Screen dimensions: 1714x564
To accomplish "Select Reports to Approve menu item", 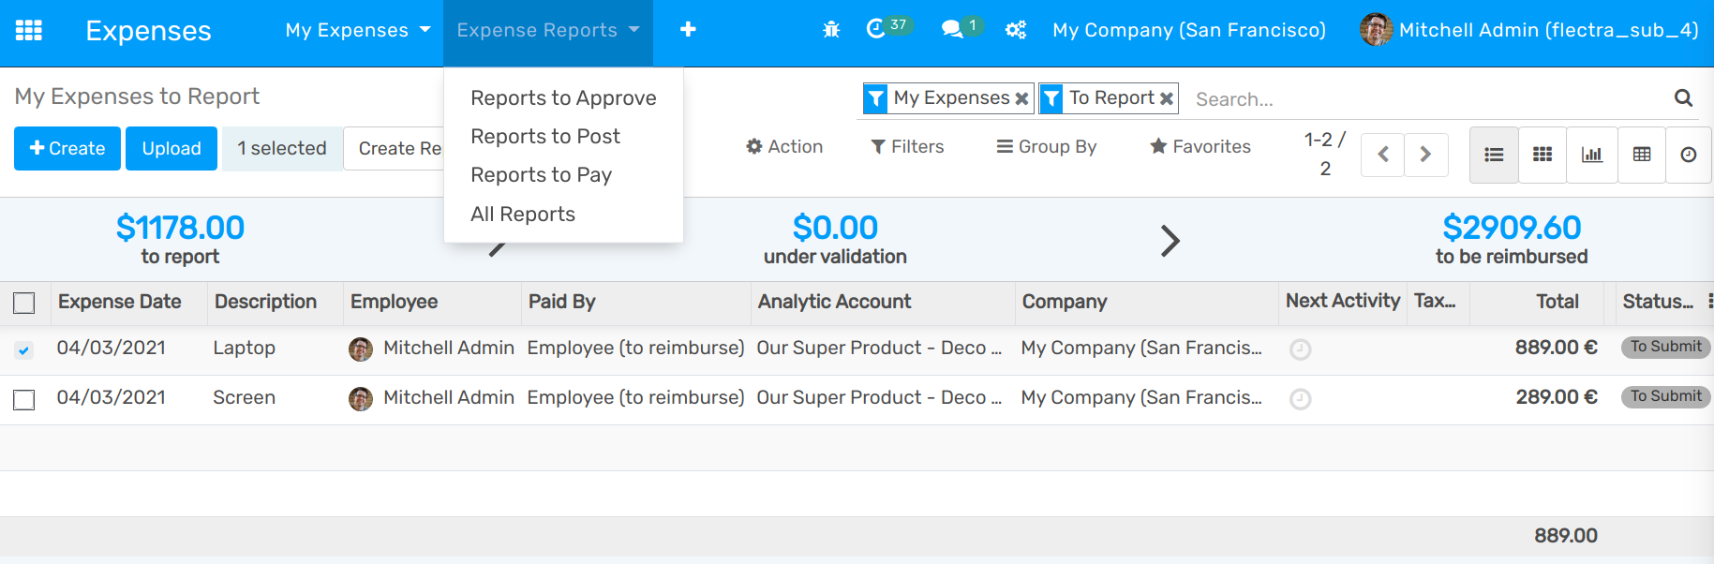I will click(x=563, y=97).
